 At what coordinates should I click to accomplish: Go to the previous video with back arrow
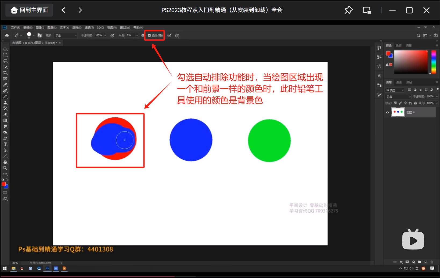[63, 10]
